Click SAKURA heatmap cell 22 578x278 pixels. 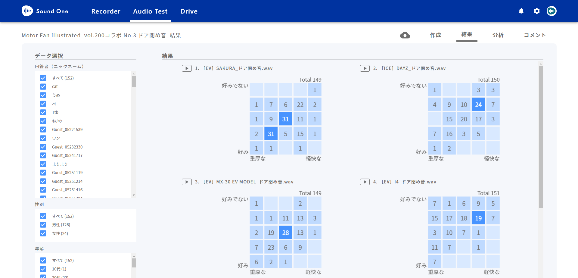[300, 105]
